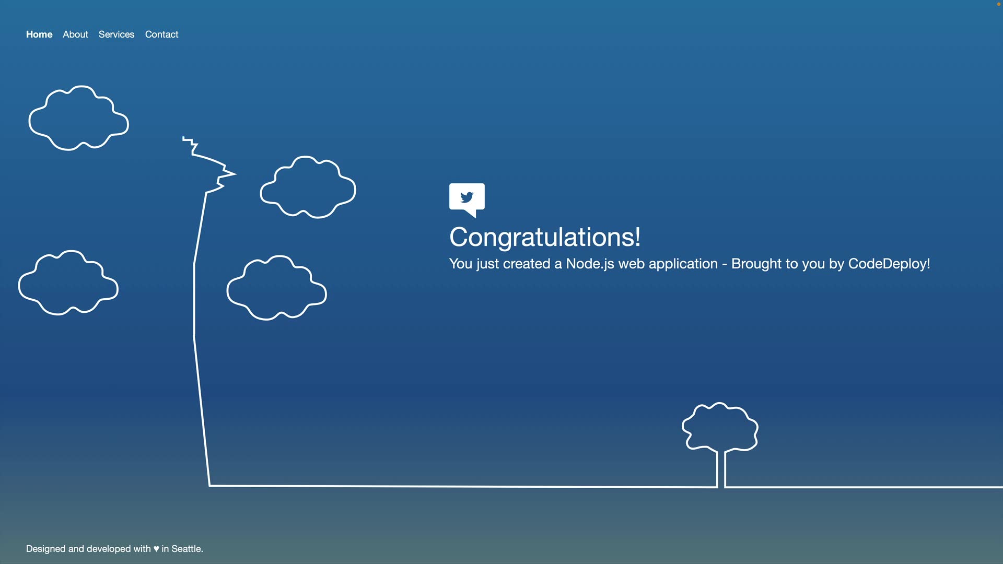Click the word CodeDeploy! in the subtitle
Image resolution: width=1003 pixels, height=564 pixels.
889,264
